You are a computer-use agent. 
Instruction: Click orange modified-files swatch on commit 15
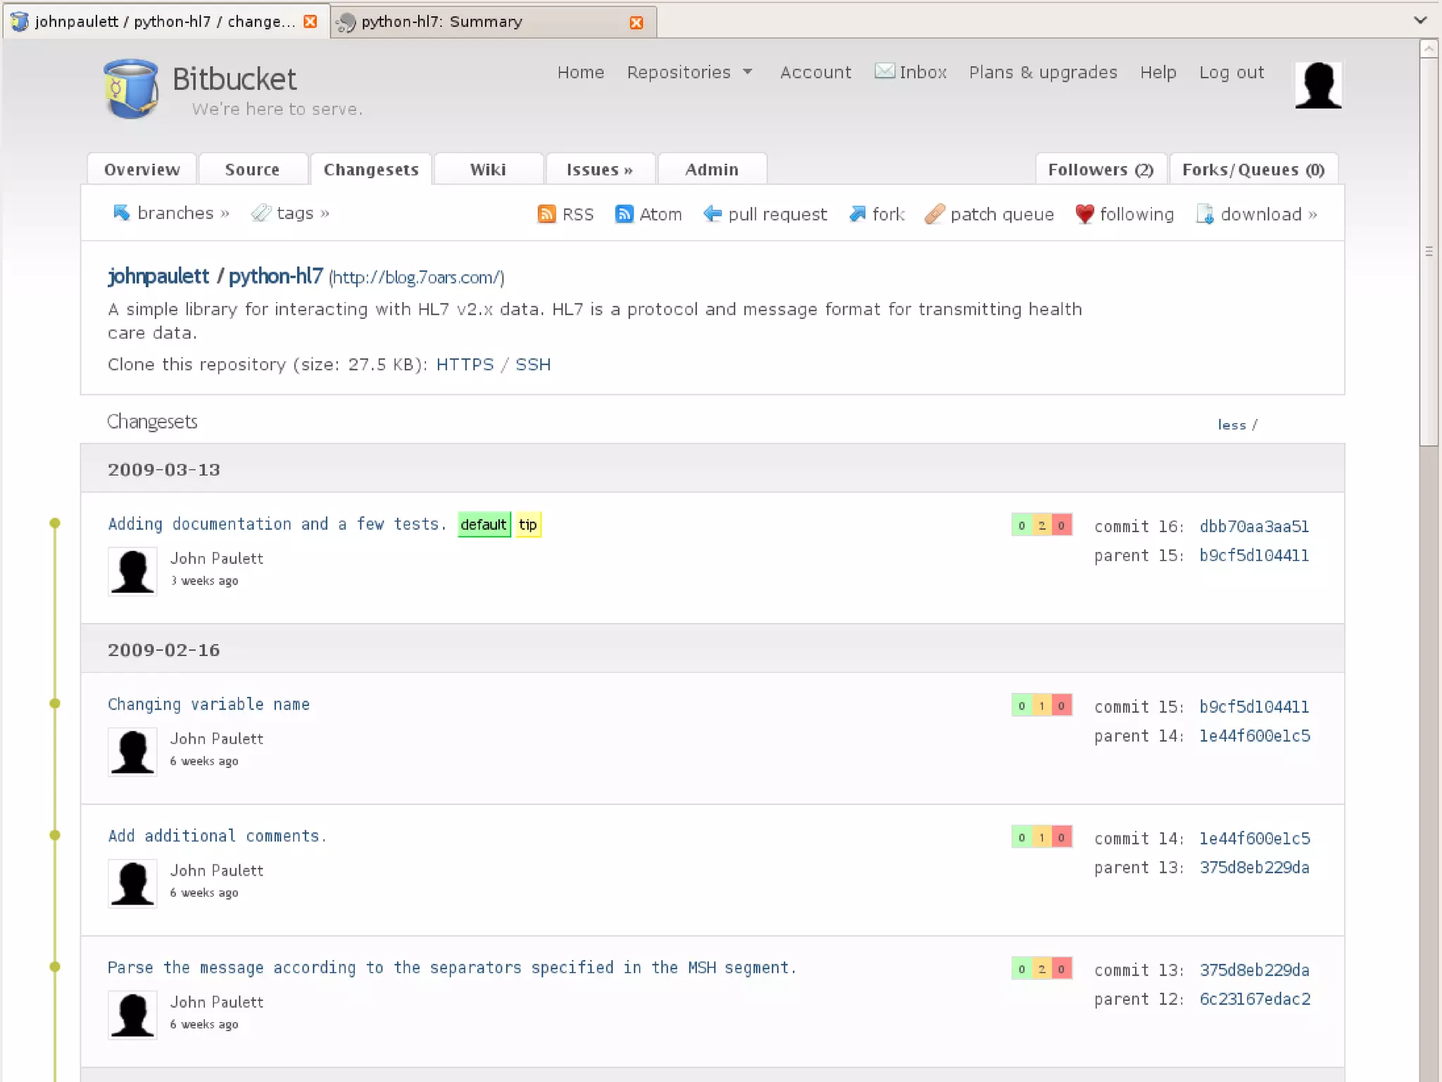pos(1042,705)
